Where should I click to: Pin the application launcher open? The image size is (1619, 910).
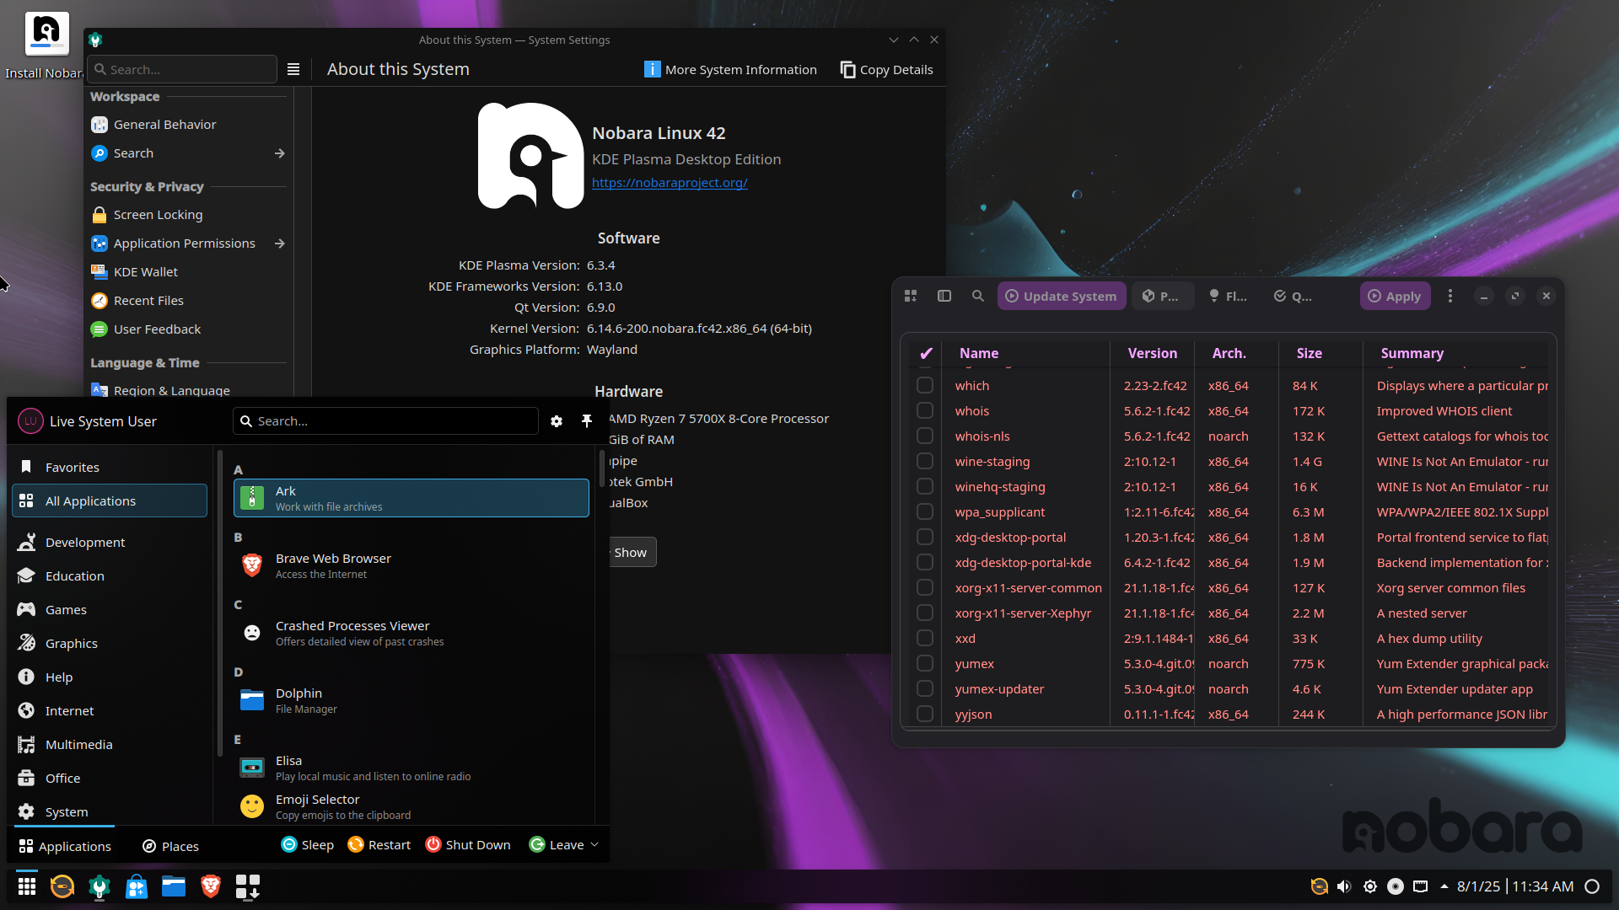click(x=587, y=421)
